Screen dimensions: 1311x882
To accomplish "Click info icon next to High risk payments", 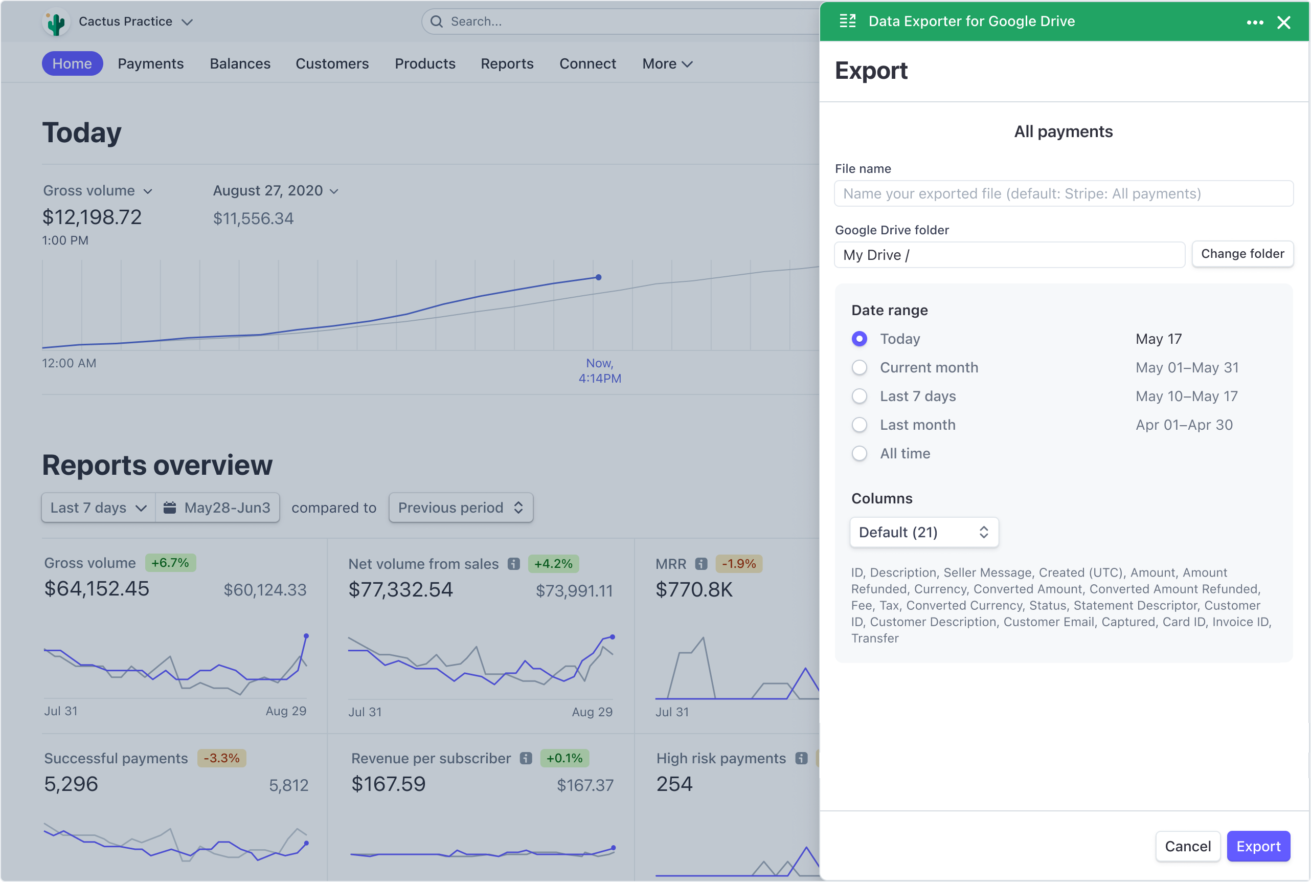I will pos(801,758).
